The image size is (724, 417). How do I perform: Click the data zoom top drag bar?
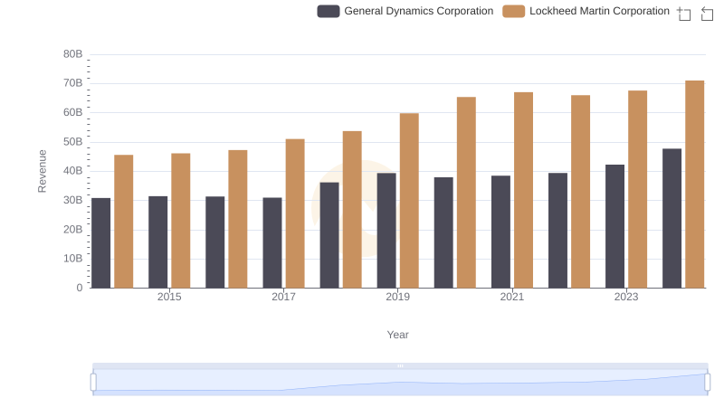click(400, 365)
